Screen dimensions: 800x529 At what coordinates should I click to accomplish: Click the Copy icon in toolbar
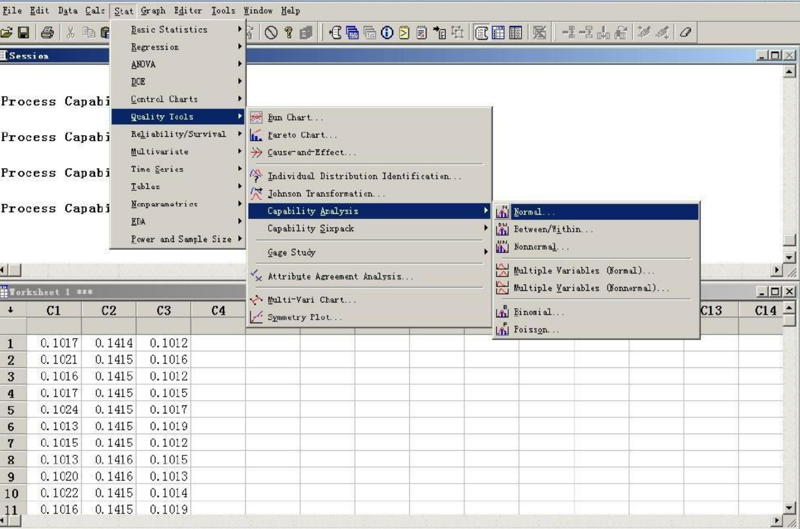coord(89,32)
